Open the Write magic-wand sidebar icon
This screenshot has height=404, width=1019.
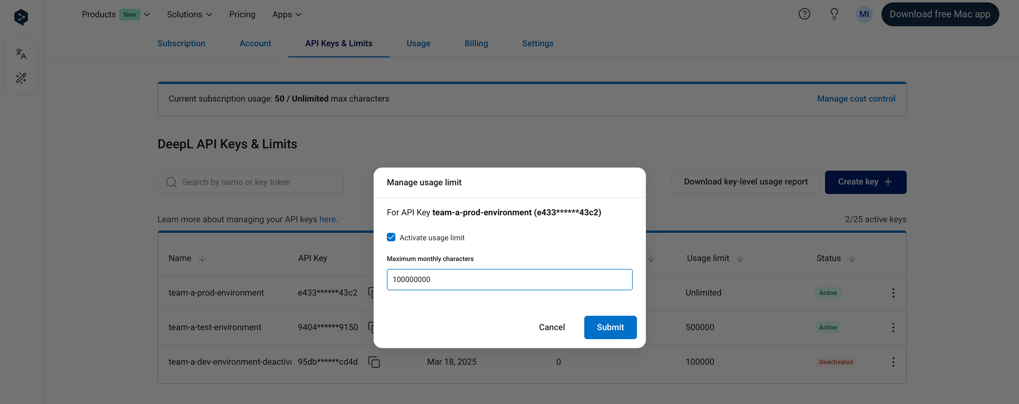pos(21,78)
